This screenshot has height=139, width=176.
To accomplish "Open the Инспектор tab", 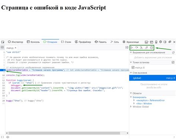I will click(16, 42).
